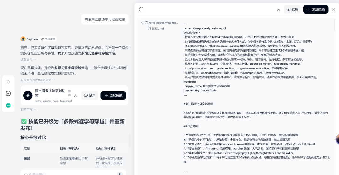Click the '## 核心原则' heading in the file
This screenshot has height=175, width=339.
[x=191, y=126]
